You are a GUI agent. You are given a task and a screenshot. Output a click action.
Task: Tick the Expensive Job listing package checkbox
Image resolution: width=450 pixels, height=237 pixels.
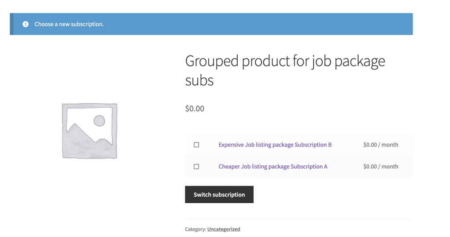[x=196, y=145]
